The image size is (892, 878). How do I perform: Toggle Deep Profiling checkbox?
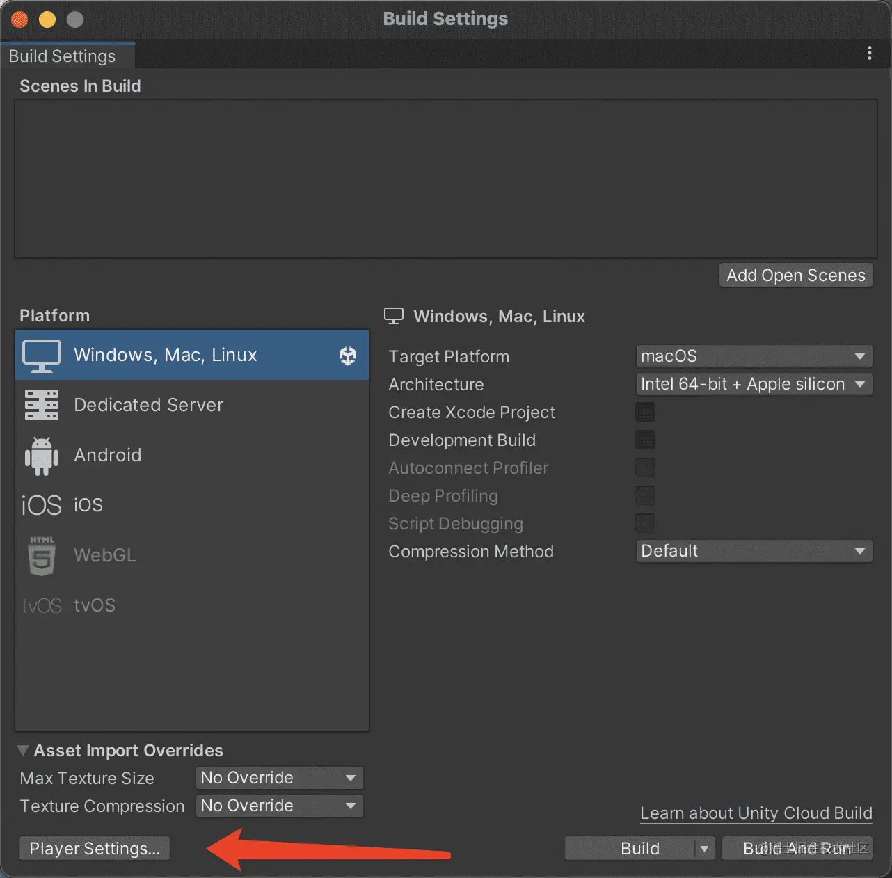pos(645,495)
